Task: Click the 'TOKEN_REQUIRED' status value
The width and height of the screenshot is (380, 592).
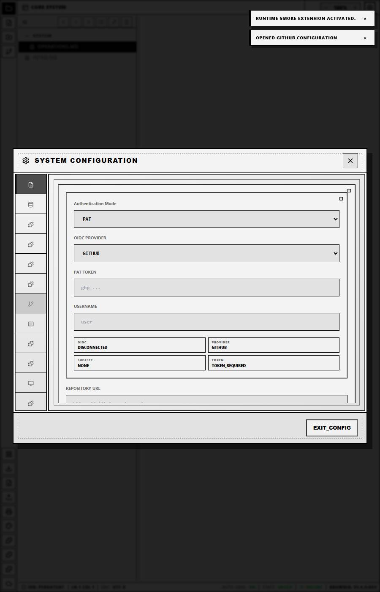Action: point(228,366)
